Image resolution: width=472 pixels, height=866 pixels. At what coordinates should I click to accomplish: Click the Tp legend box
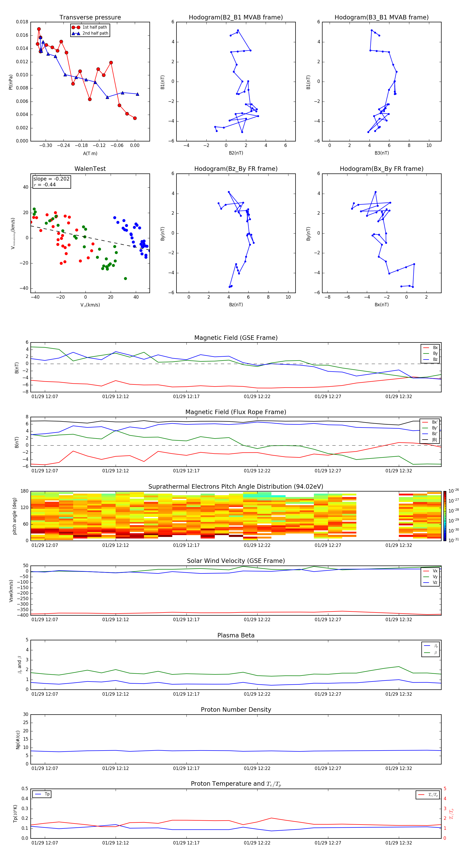[42, 794]
